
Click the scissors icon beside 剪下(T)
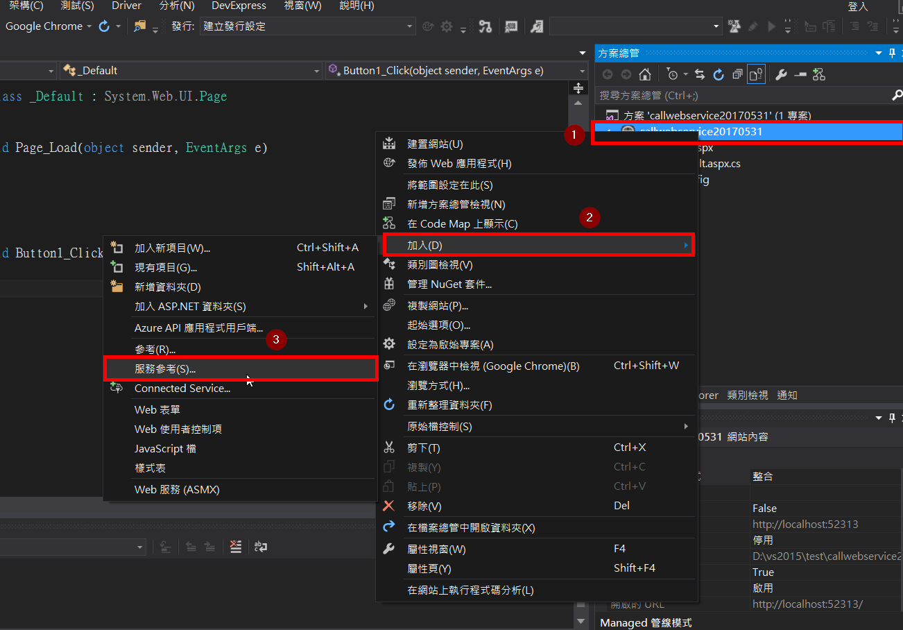pos(389,448)
